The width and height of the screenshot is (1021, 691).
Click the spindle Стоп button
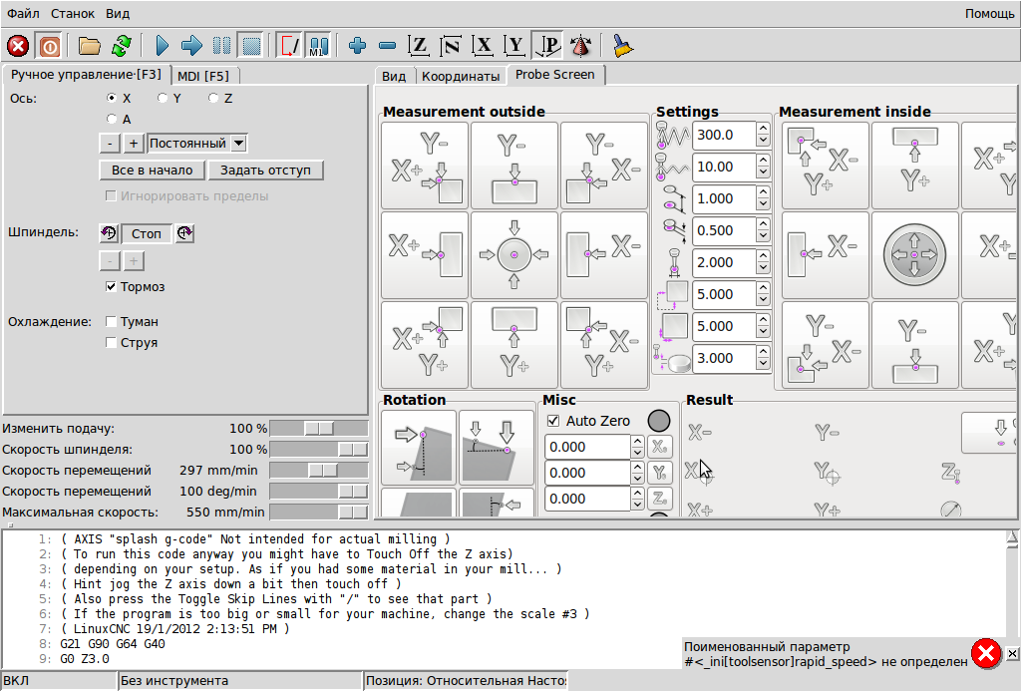point(146,233)
